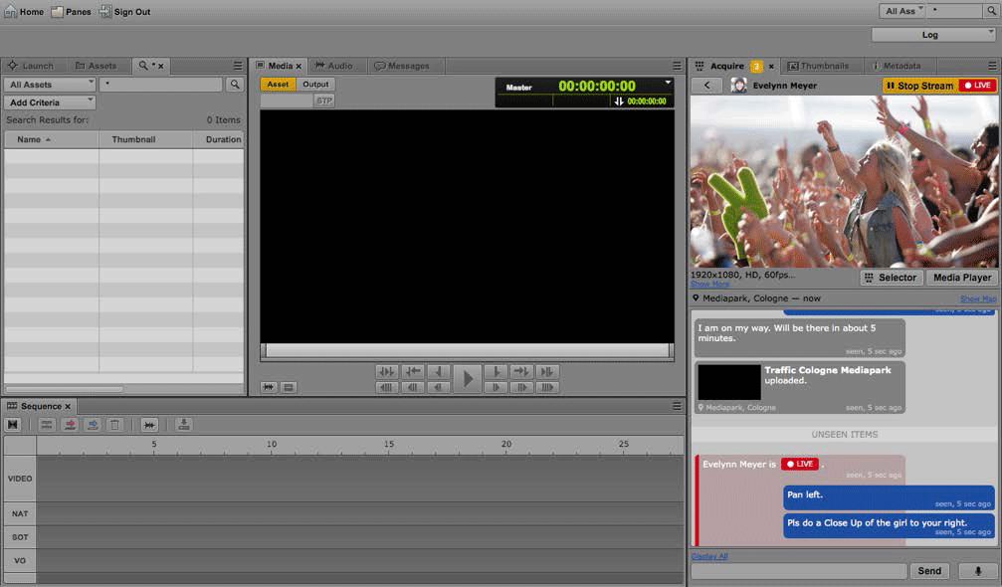
Task: Open the Master timecode dropdown arrow
Action: [668, 84]
